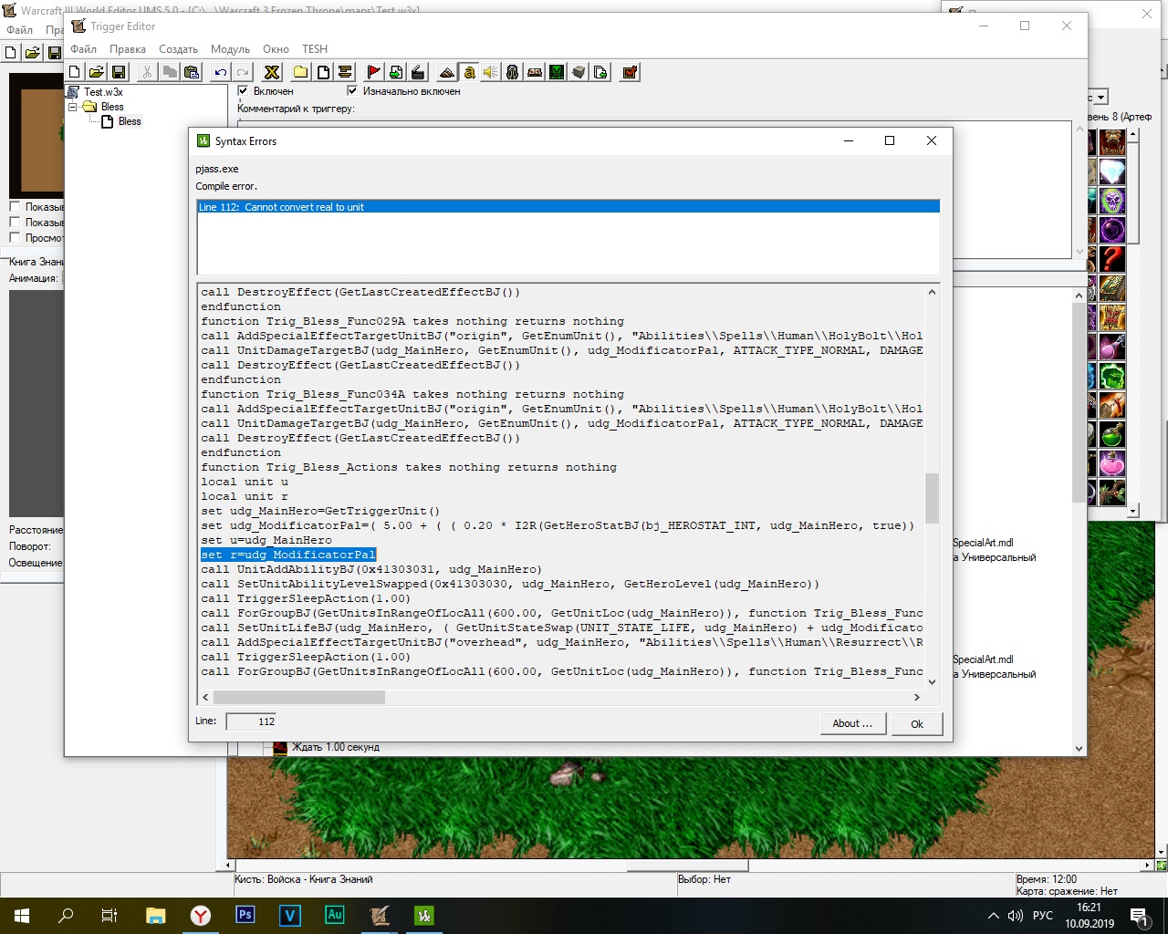
Task: Click New map icon in Trigger Editor toolbar
Action: point(75,72)
